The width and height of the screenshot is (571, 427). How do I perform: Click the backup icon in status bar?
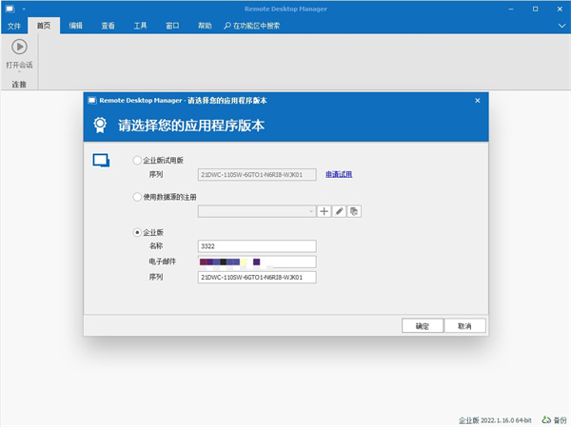click(x=546, y=419)
